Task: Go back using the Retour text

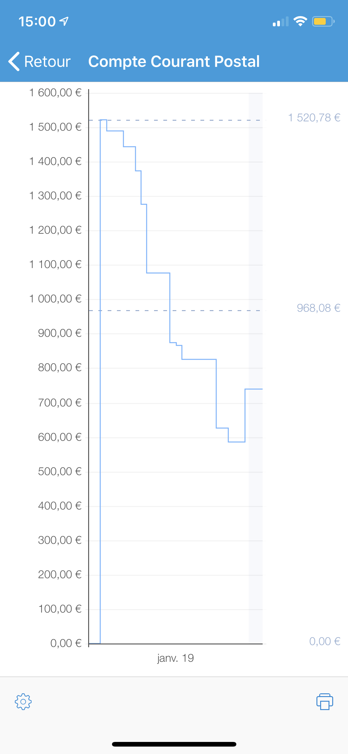Action: click(47, 62)
